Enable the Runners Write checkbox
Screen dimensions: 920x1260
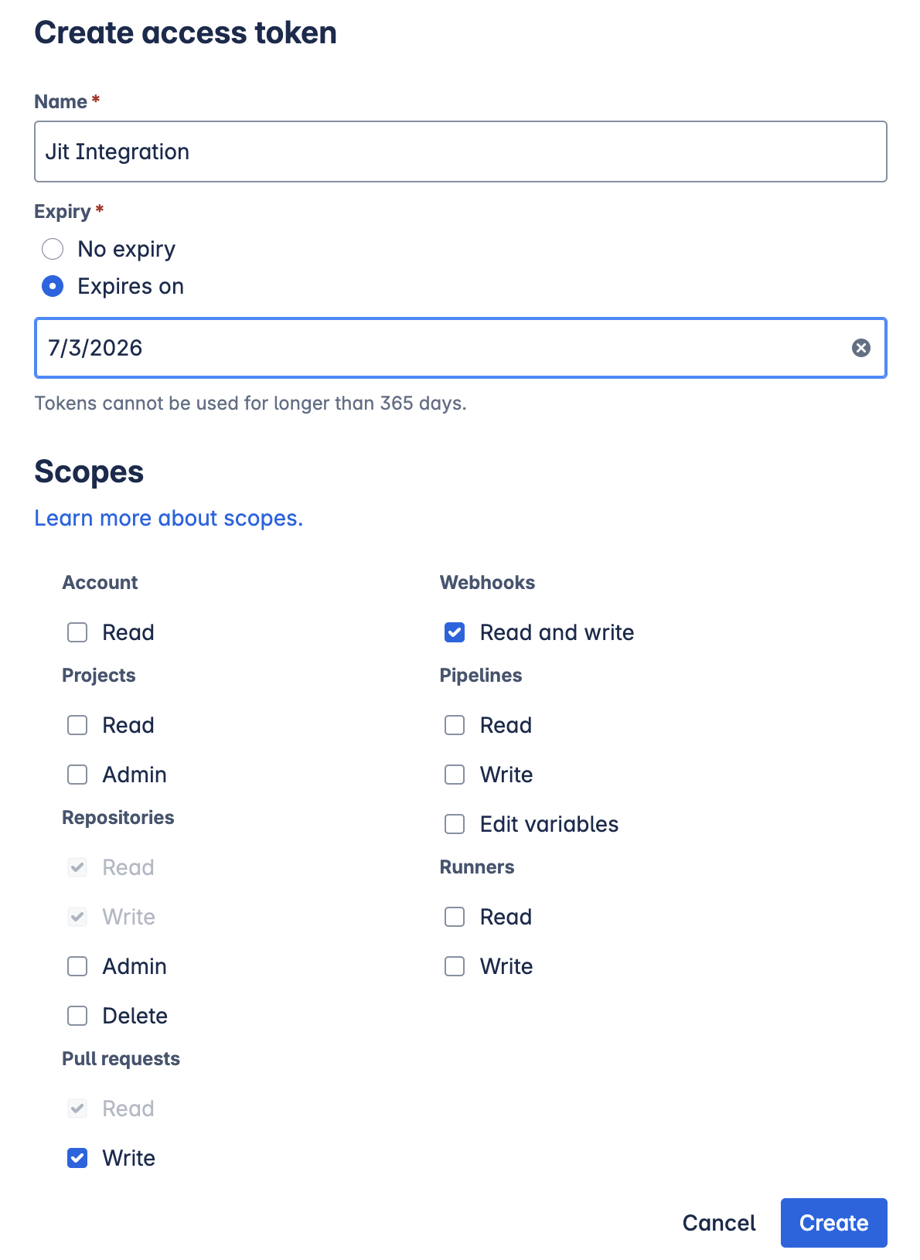(x=455, y=966)
